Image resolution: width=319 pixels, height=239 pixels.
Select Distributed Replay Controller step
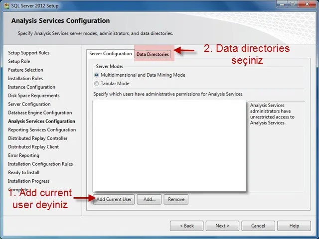[x=38, y=138]
